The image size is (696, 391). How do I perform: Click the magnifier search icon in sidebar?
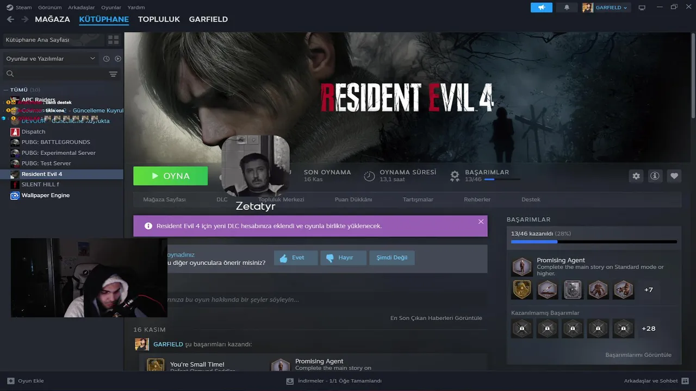[x=10, y=74]
